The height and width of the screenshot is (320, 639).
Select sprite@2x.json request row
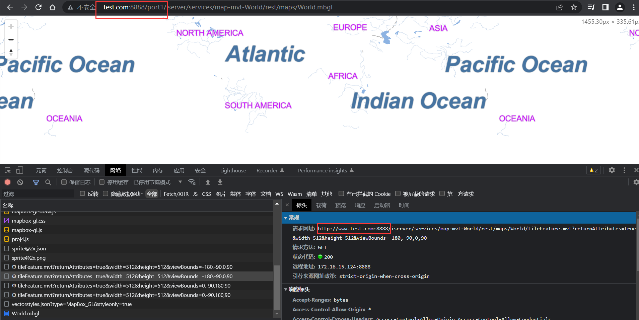(x=137, y=248)
